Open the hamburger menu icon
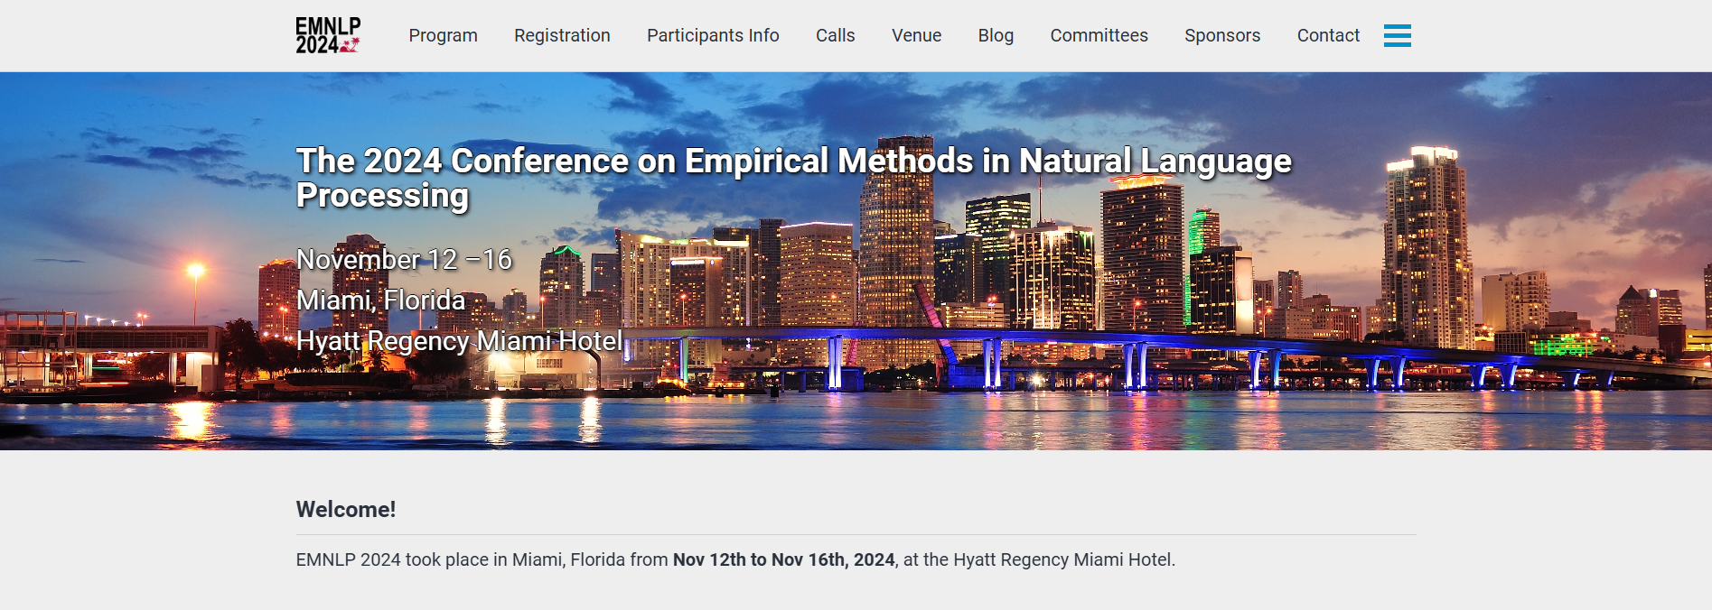This screenshot has height=610, width=1712. click(1397, 35)
